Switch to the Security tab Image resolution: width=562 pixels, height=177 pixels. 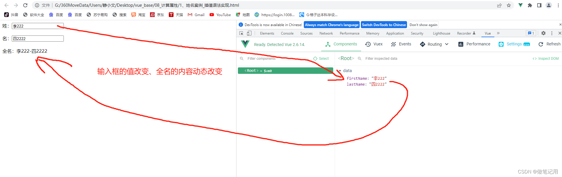point(417,33)
